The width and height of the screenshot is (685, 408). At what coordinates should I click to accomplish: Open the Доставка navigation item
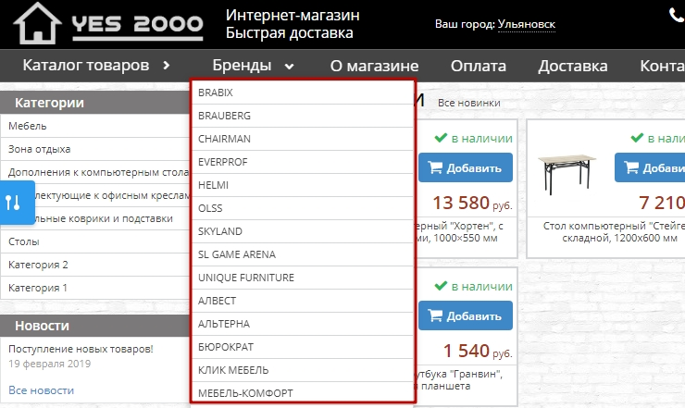point(572,66)
